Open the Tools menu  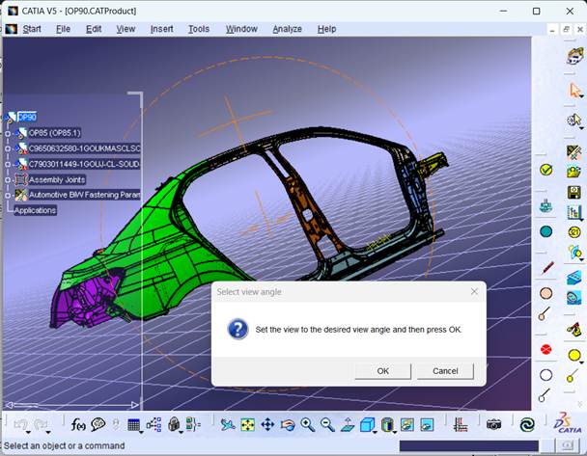[199, 29]
